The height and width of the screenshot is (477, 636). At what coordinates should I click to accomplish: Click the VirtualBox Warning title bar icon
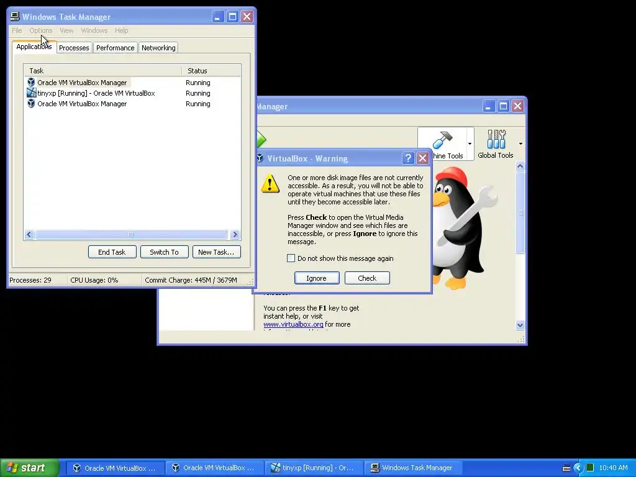pyautogui.click(x=260, y=158)
